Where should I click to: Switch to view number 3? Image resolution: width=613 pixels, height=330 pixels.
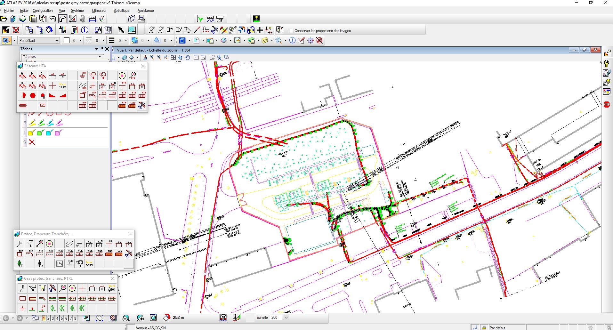coord(53,318)
